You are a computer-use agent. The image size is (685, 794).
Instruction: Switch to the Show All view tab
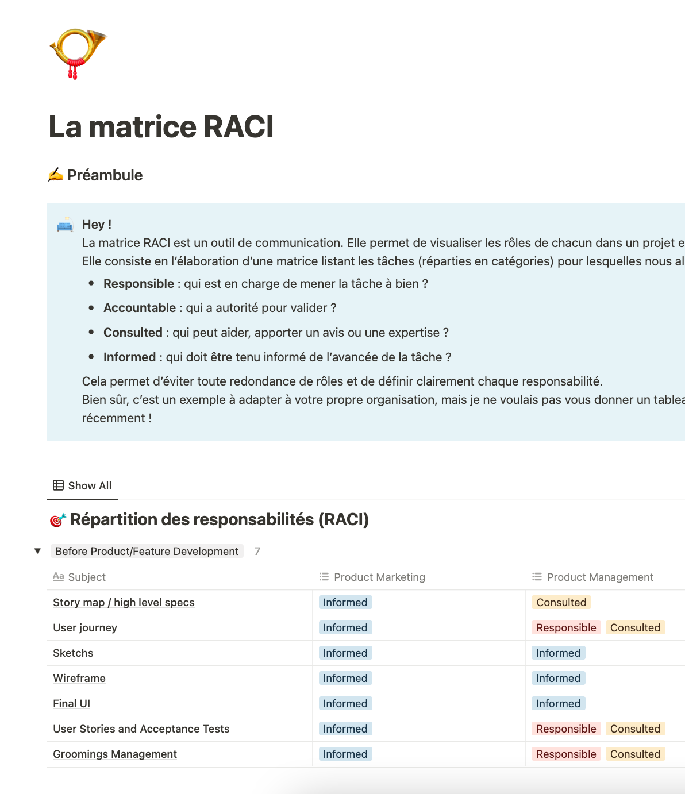[x=83, y=485]
